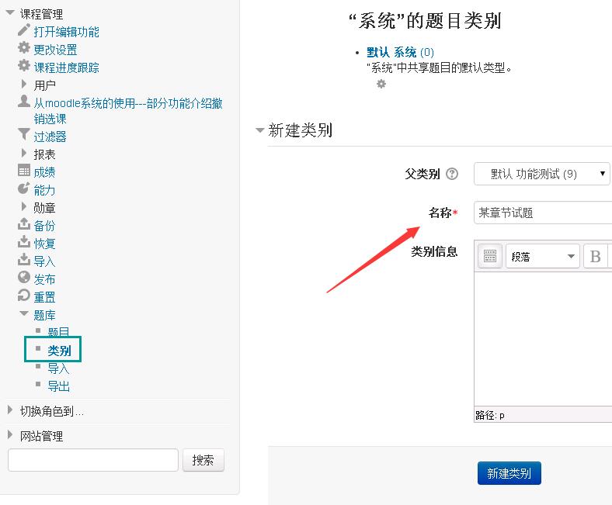Open the 能力 link
Screen dimensions: 612x505
coord(44,190)
